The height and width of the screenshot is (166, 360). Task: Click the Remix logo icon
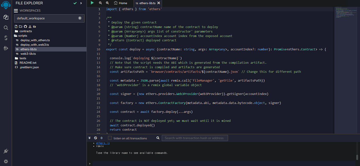tap(6, 4)
